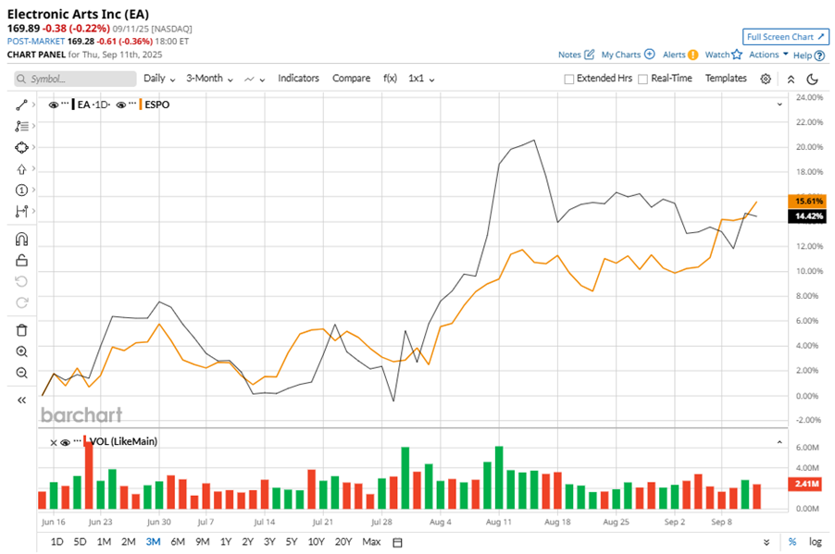The image size is (835, 554).
Task: Open the EA series settings ellipsis
Action: coord(65,103)
